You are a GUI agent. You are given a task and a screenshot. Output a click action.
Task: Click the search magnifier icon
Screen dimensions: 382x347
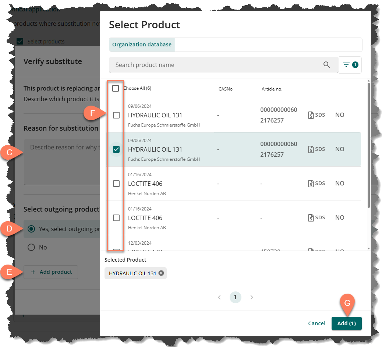point(326,65)
